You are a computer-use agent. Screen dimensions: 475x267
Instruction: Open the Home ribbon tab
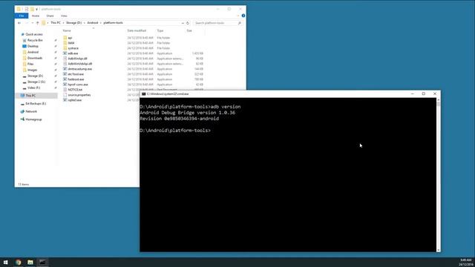(36, 16)
